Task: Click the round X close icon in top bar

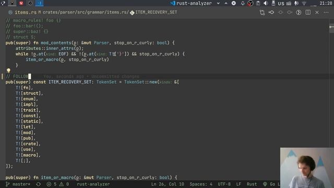Action: (x=234, y=3)
